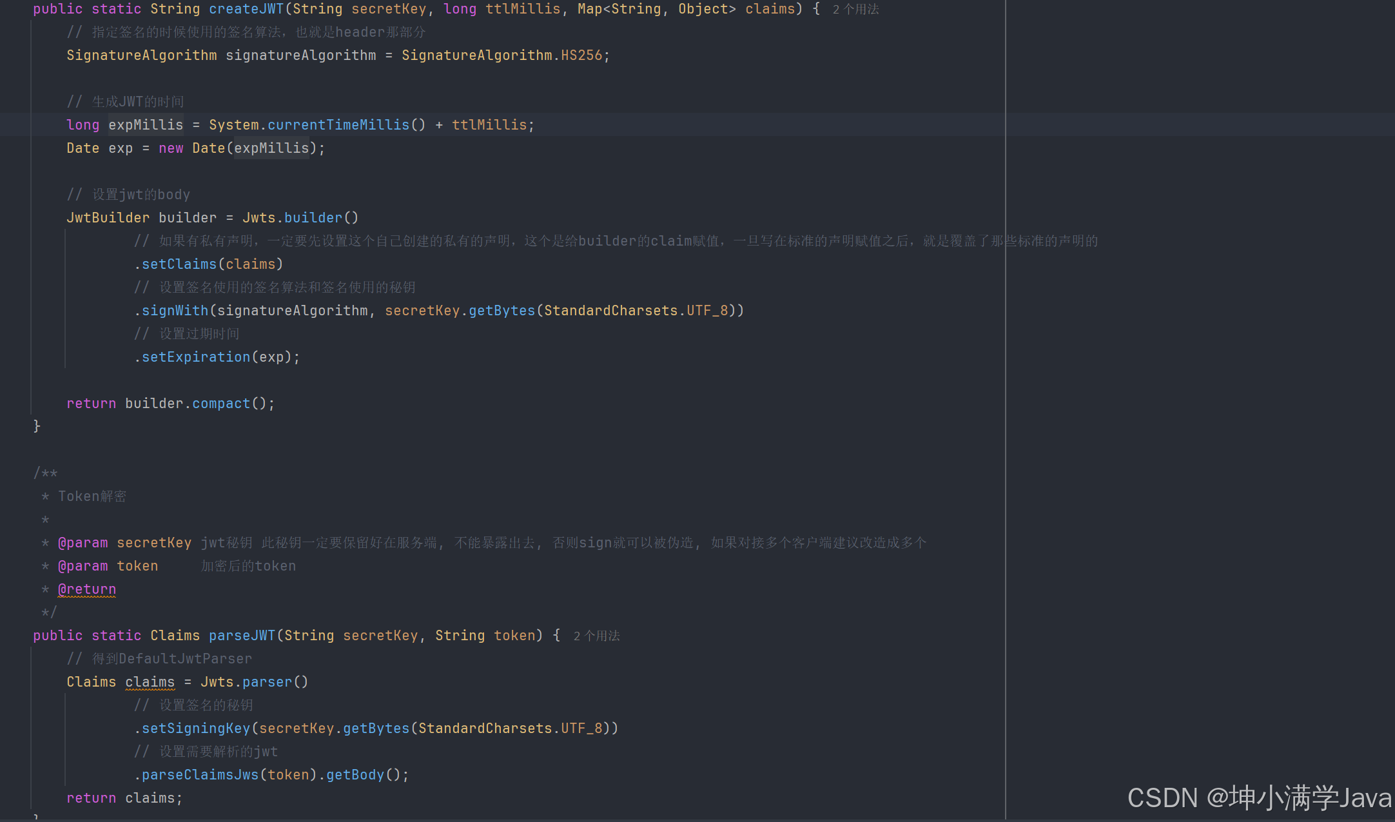Image resolution: width=1395 pixels, height=822 pixels.
Task: Click the closing brace of createJWT
Action: pyautogui.click(x=37, y=426)
